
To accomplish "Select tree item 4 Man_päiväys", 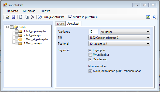I will pyautogui.click(x=33, y=43).
